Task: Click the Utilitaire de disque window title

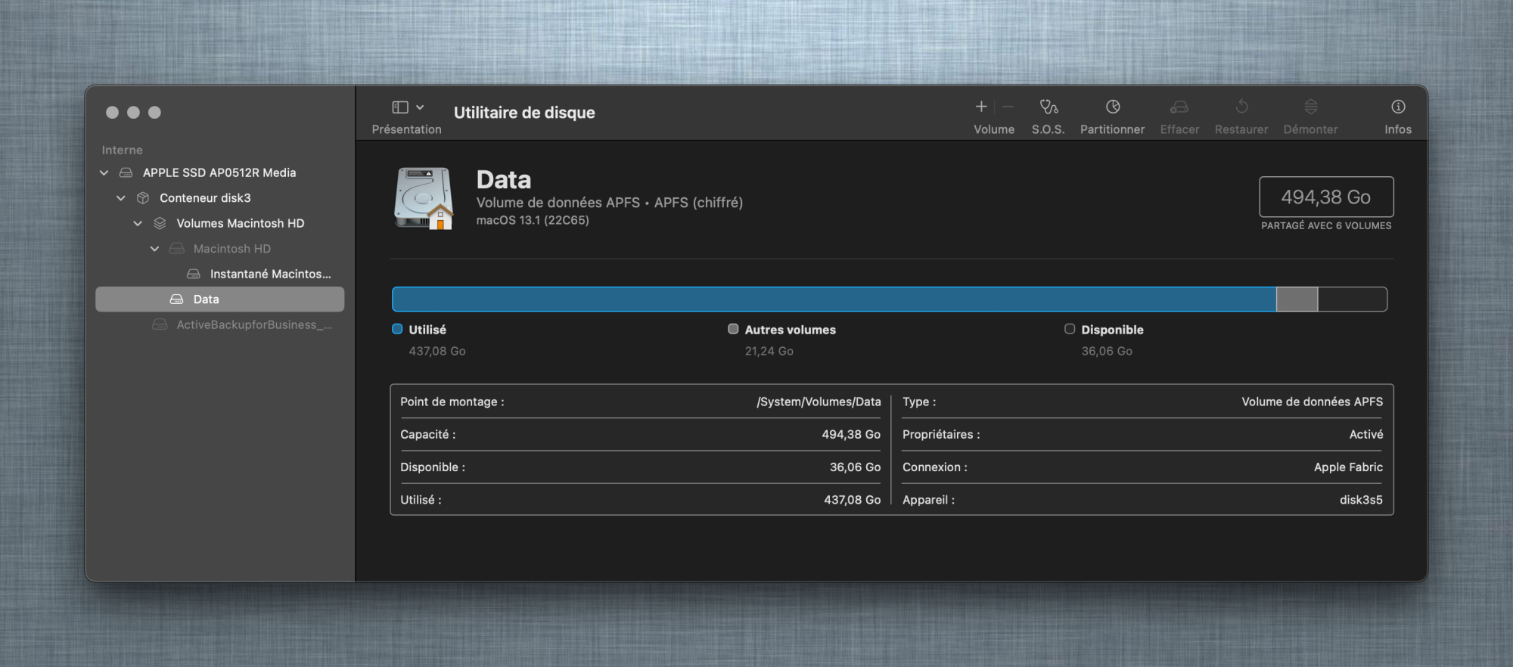Action: tap(524, 113)
